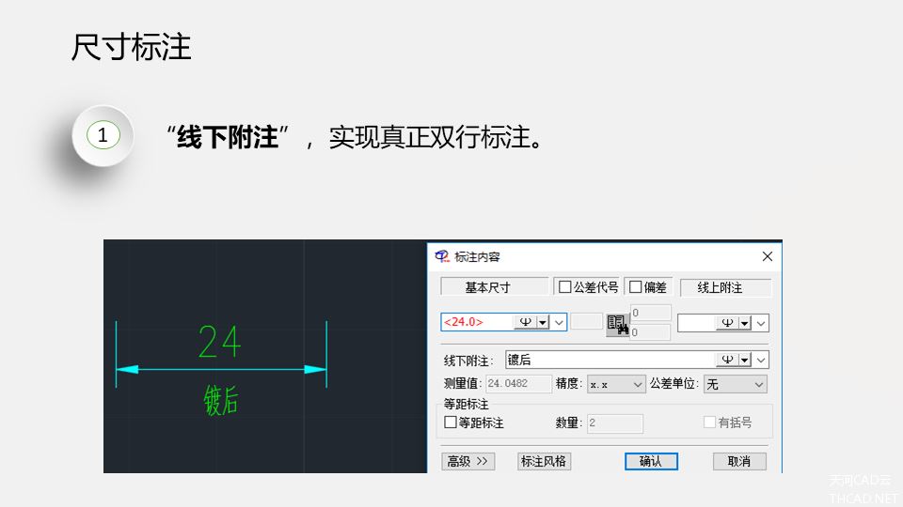This screenshot has height=507, width=903.
Task: Click the 标注内容 dialog title text
Action: (478, 257)
